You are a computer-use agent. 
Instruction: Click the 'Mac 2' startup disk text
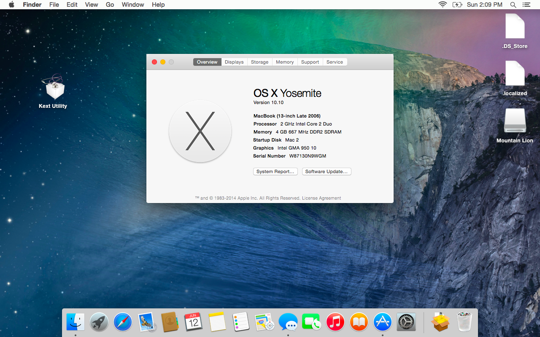[x=292, y=140]
